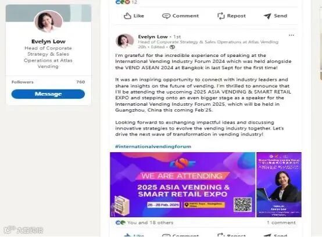The width and height of the screenshot is (322, 237).
Task: View 'You and 18 others' reactions list
Action: 151,222
